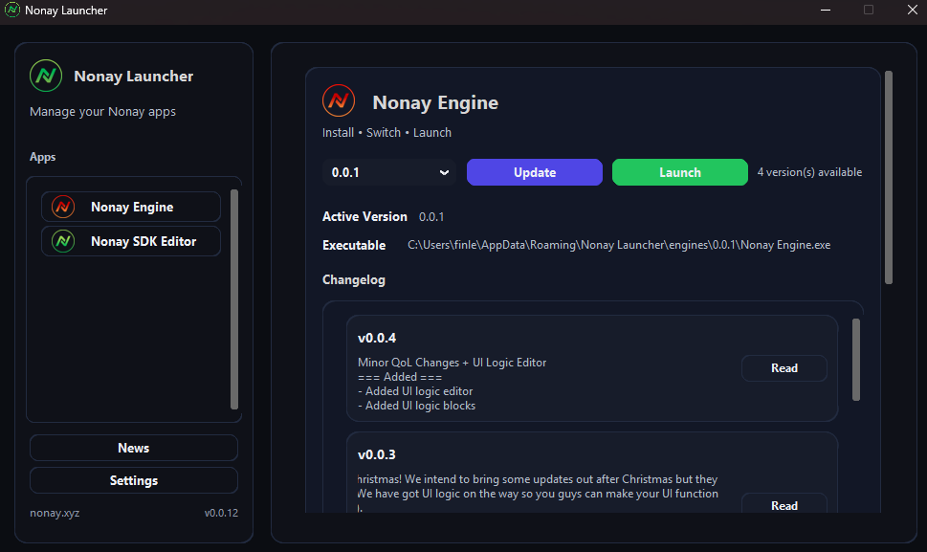Click the v0.0.3 changelog heading
Image resolution: width=927 pixels, height=552 pixels.
377,454
